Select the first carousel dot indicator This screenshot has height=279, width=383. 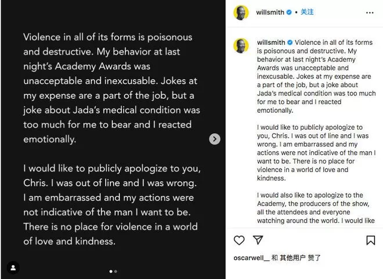click(x=111, y=271)
